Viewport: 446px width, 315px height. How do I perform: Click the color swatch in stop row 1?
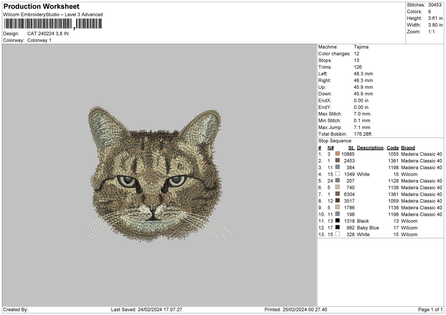coord(337,154)
